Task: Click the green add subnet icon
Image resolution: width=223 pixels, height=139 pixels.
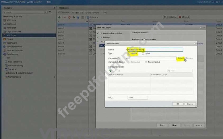Action: (x=110, y=71)
